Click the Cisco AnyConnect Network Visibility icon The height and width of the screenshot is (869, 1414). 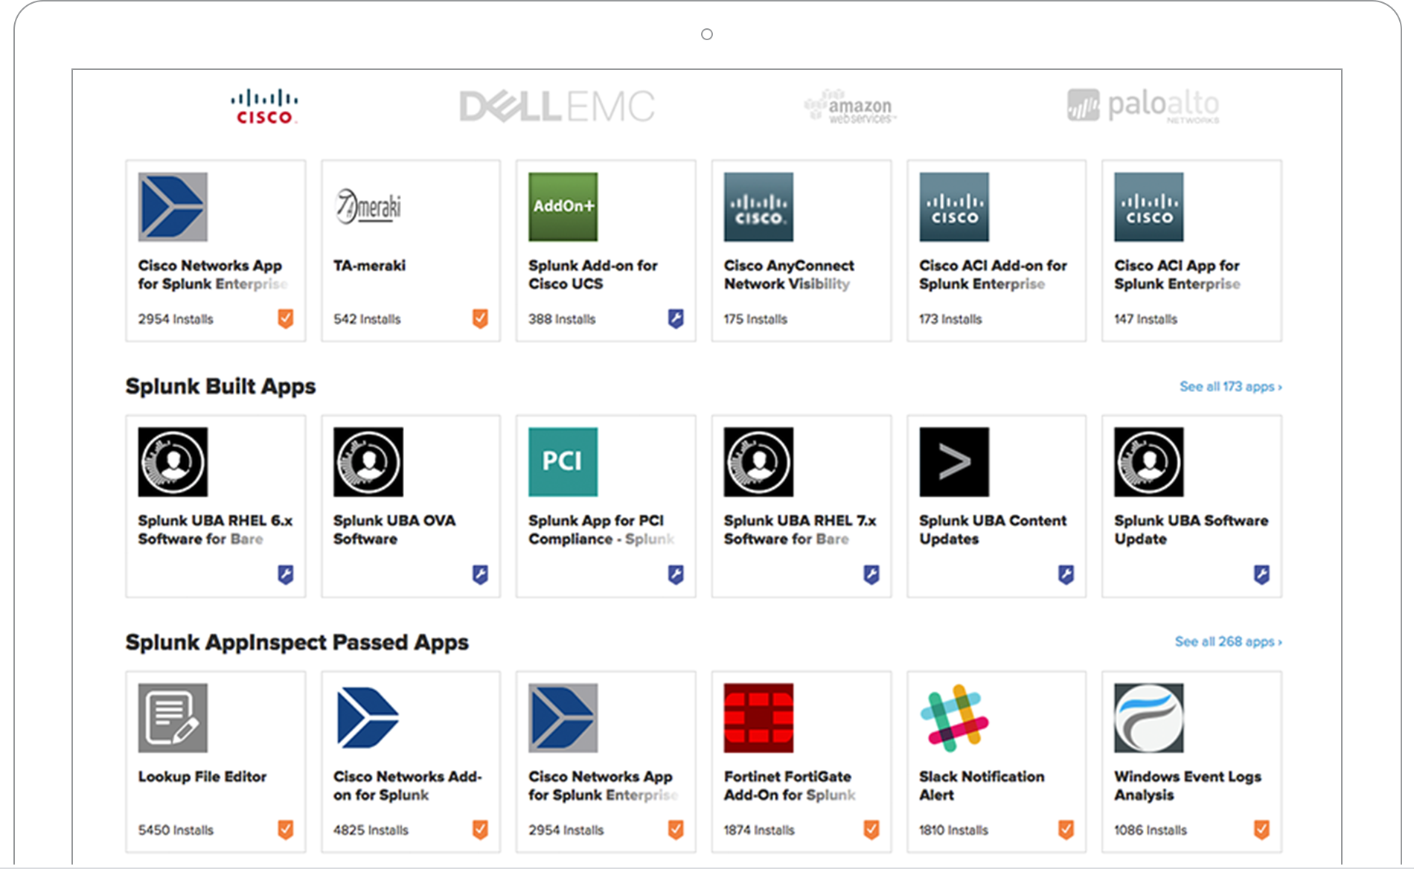[x=758, y=207]
